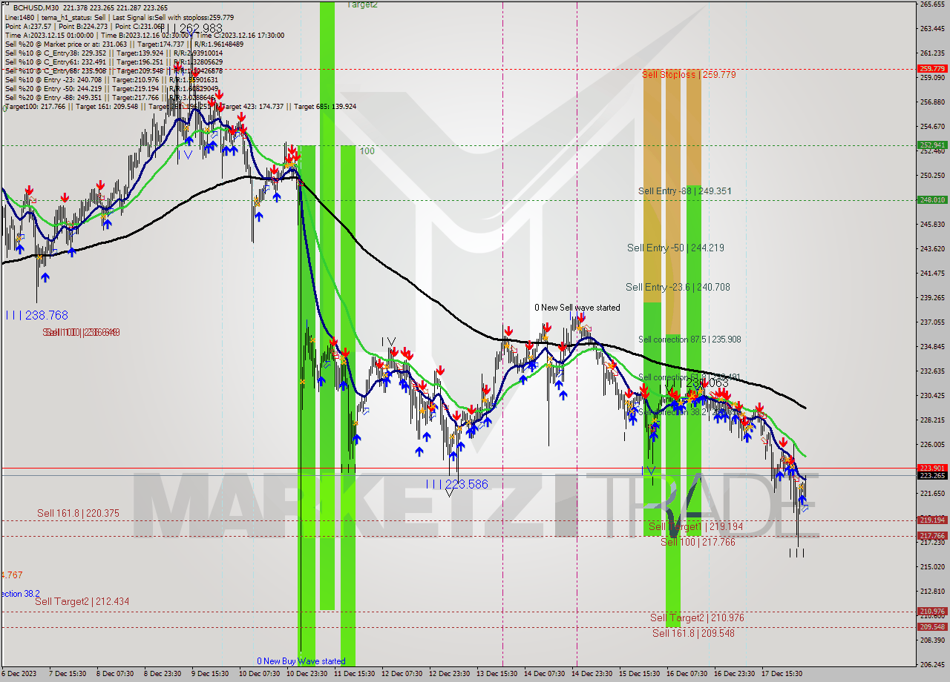Image resolution: width=950 pixels, height=682 pixels.
Task: Click the '17 Dec 15:30' time axis label
Action: point(781,674)
